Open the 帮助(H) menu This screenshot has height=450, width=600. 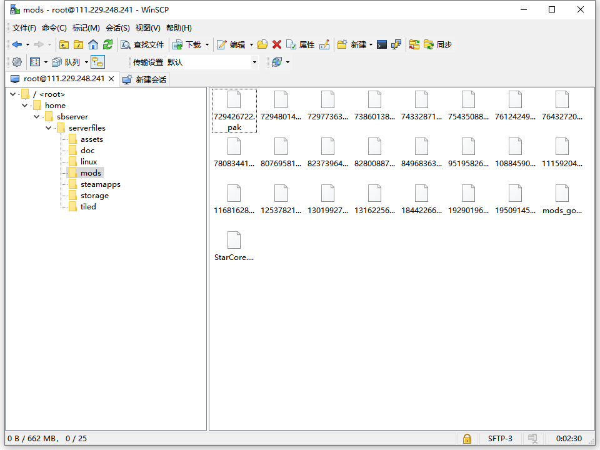pyautogui.click(x=179, y=28)
